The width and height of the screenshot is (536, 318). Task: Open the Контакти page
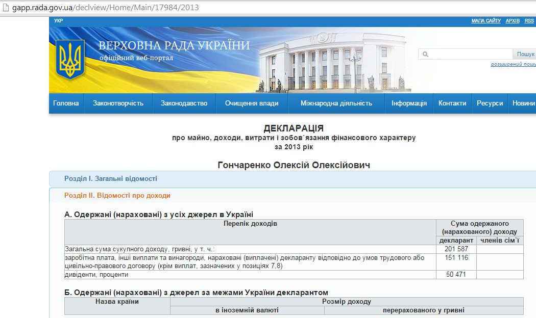(452, 103)
